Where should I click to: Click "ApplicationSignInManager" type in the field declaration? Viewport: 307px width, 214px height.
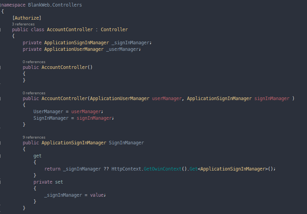[77, 42]
